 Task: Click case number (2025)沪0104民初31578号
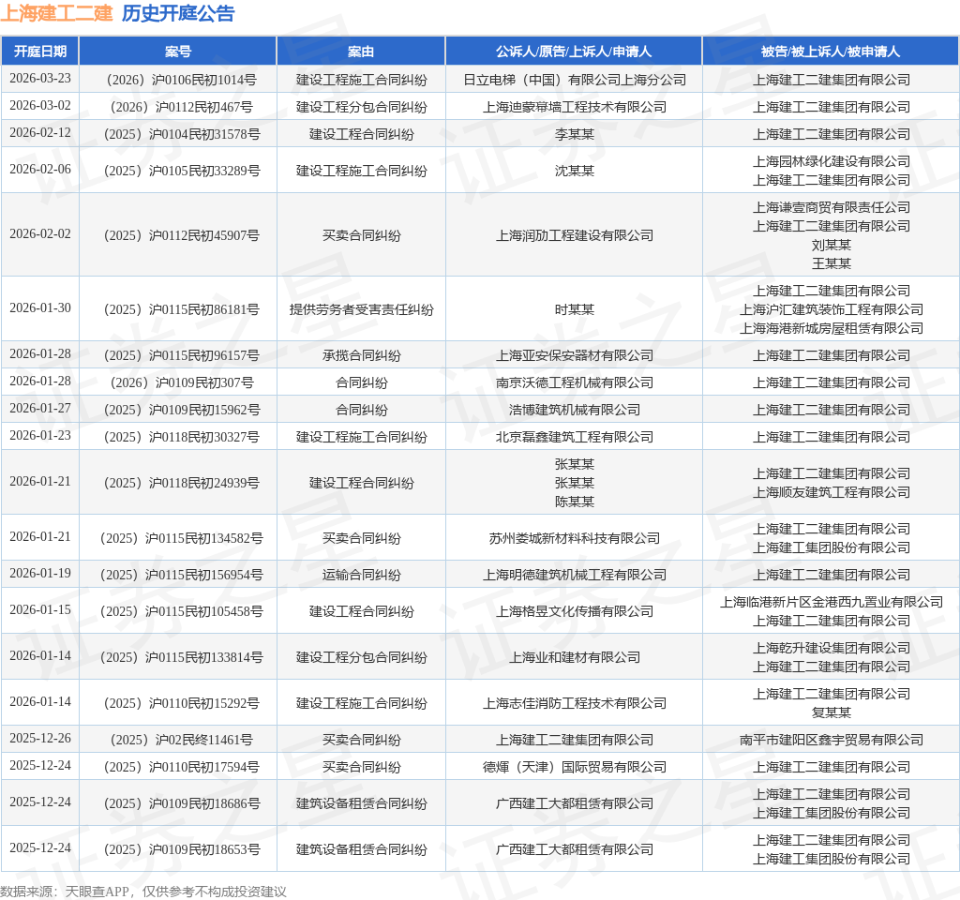click(178, 134)
